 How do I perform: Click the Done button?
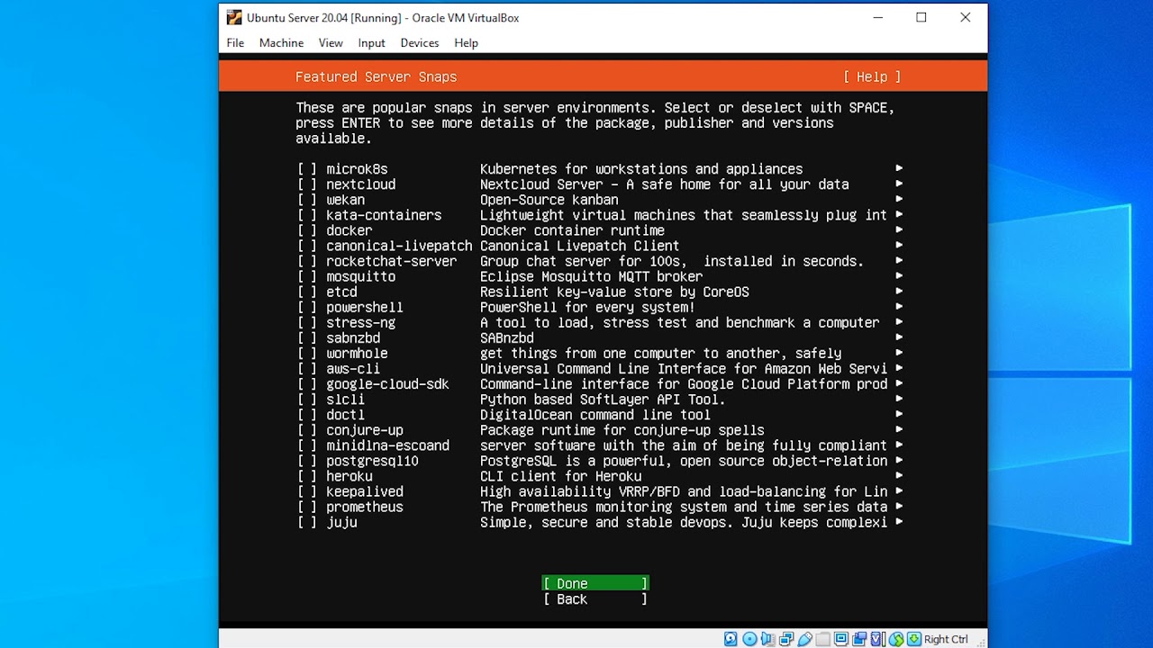[x=595, y=583]
